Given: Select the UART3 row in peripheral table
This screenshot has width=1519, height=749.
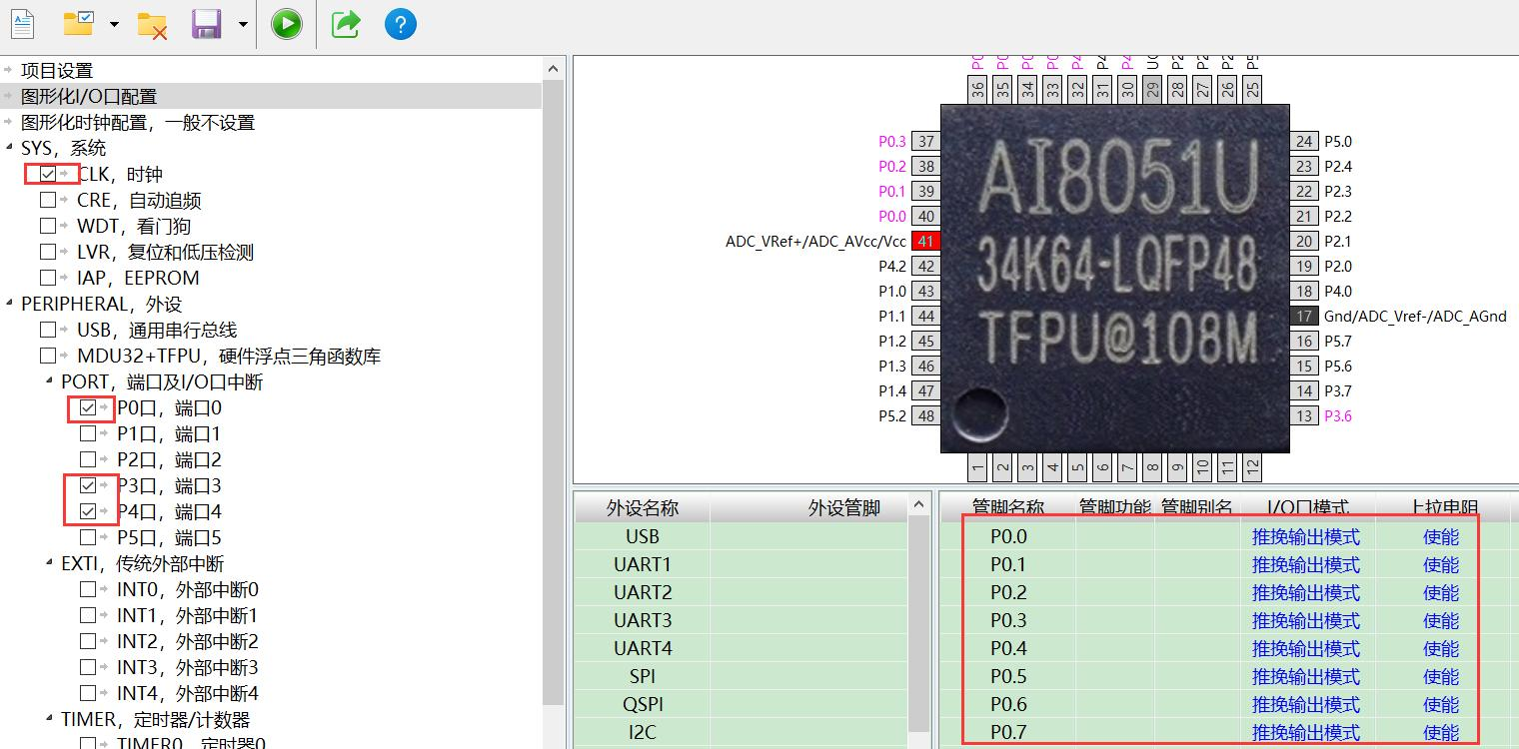Looking at the screenshot, I should tap(742, 620).
